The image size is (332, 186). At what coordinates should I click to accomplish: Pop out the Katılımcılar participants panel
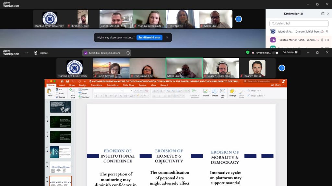click(x=323, y=14)
